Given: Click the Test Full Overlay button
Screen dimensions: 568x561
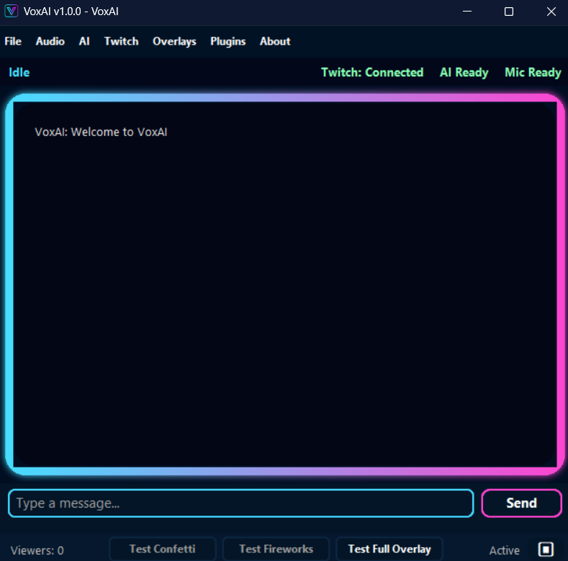Looking at the screenshot, I should [389, 549].
